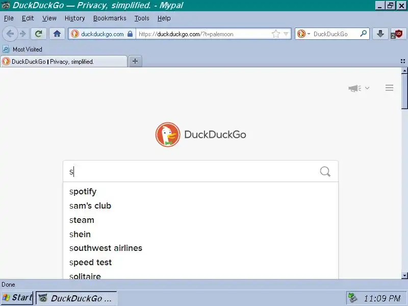Open the View menu

point(49,18)
